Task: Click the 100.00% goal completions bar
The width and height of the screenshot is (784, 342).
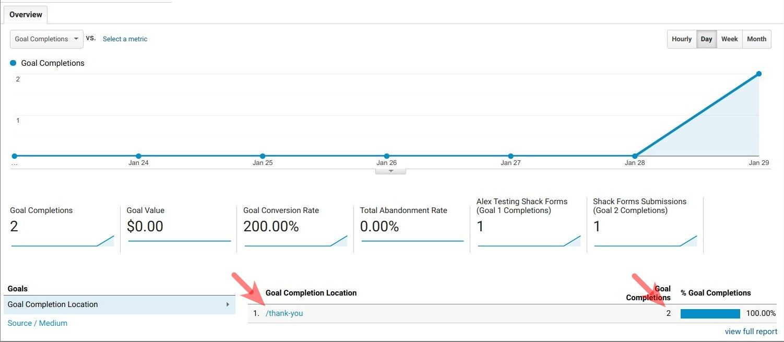Action: (710, 313)
